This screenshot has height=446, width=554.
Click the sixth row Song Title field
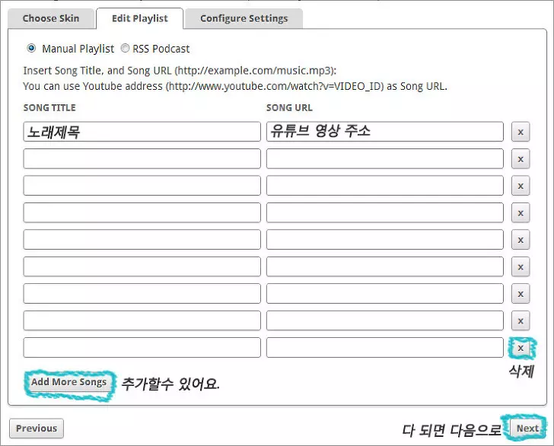142,267
